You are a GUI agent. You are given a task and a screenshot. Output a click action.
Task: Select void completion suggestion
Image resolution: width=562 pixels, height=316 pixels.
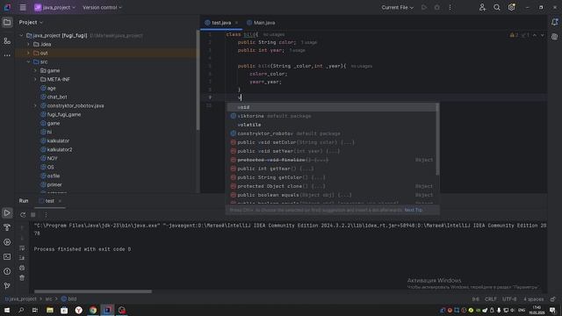[331, 107]
